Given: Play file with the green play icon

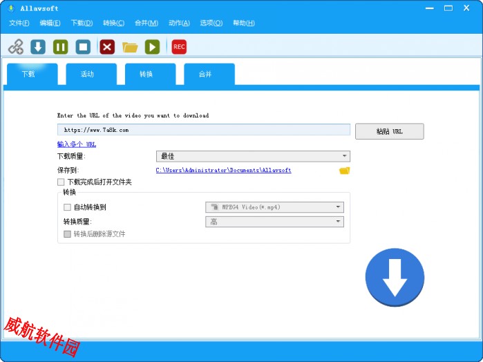Looking at the screenshot, I should (x=153, y=47).
